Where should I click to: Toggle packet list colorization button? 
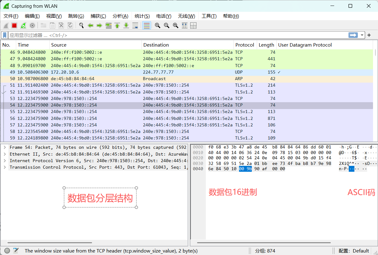point(147,25)
